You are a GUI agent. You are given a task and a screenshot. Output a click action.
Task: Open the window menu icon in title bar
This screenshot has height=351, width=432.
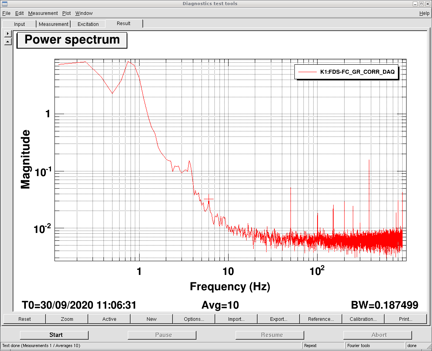point(5,4)
